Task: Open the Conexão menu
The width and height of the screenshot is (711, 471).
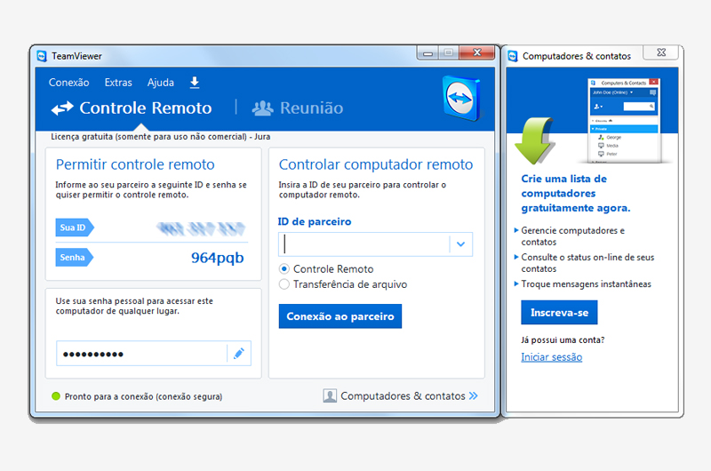Action: click(x=69, y=83)
